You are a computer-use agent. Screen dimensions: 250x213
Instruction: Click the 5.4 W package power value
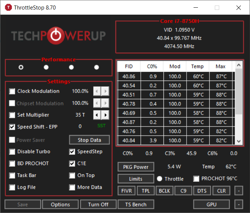tap(174, 167)
